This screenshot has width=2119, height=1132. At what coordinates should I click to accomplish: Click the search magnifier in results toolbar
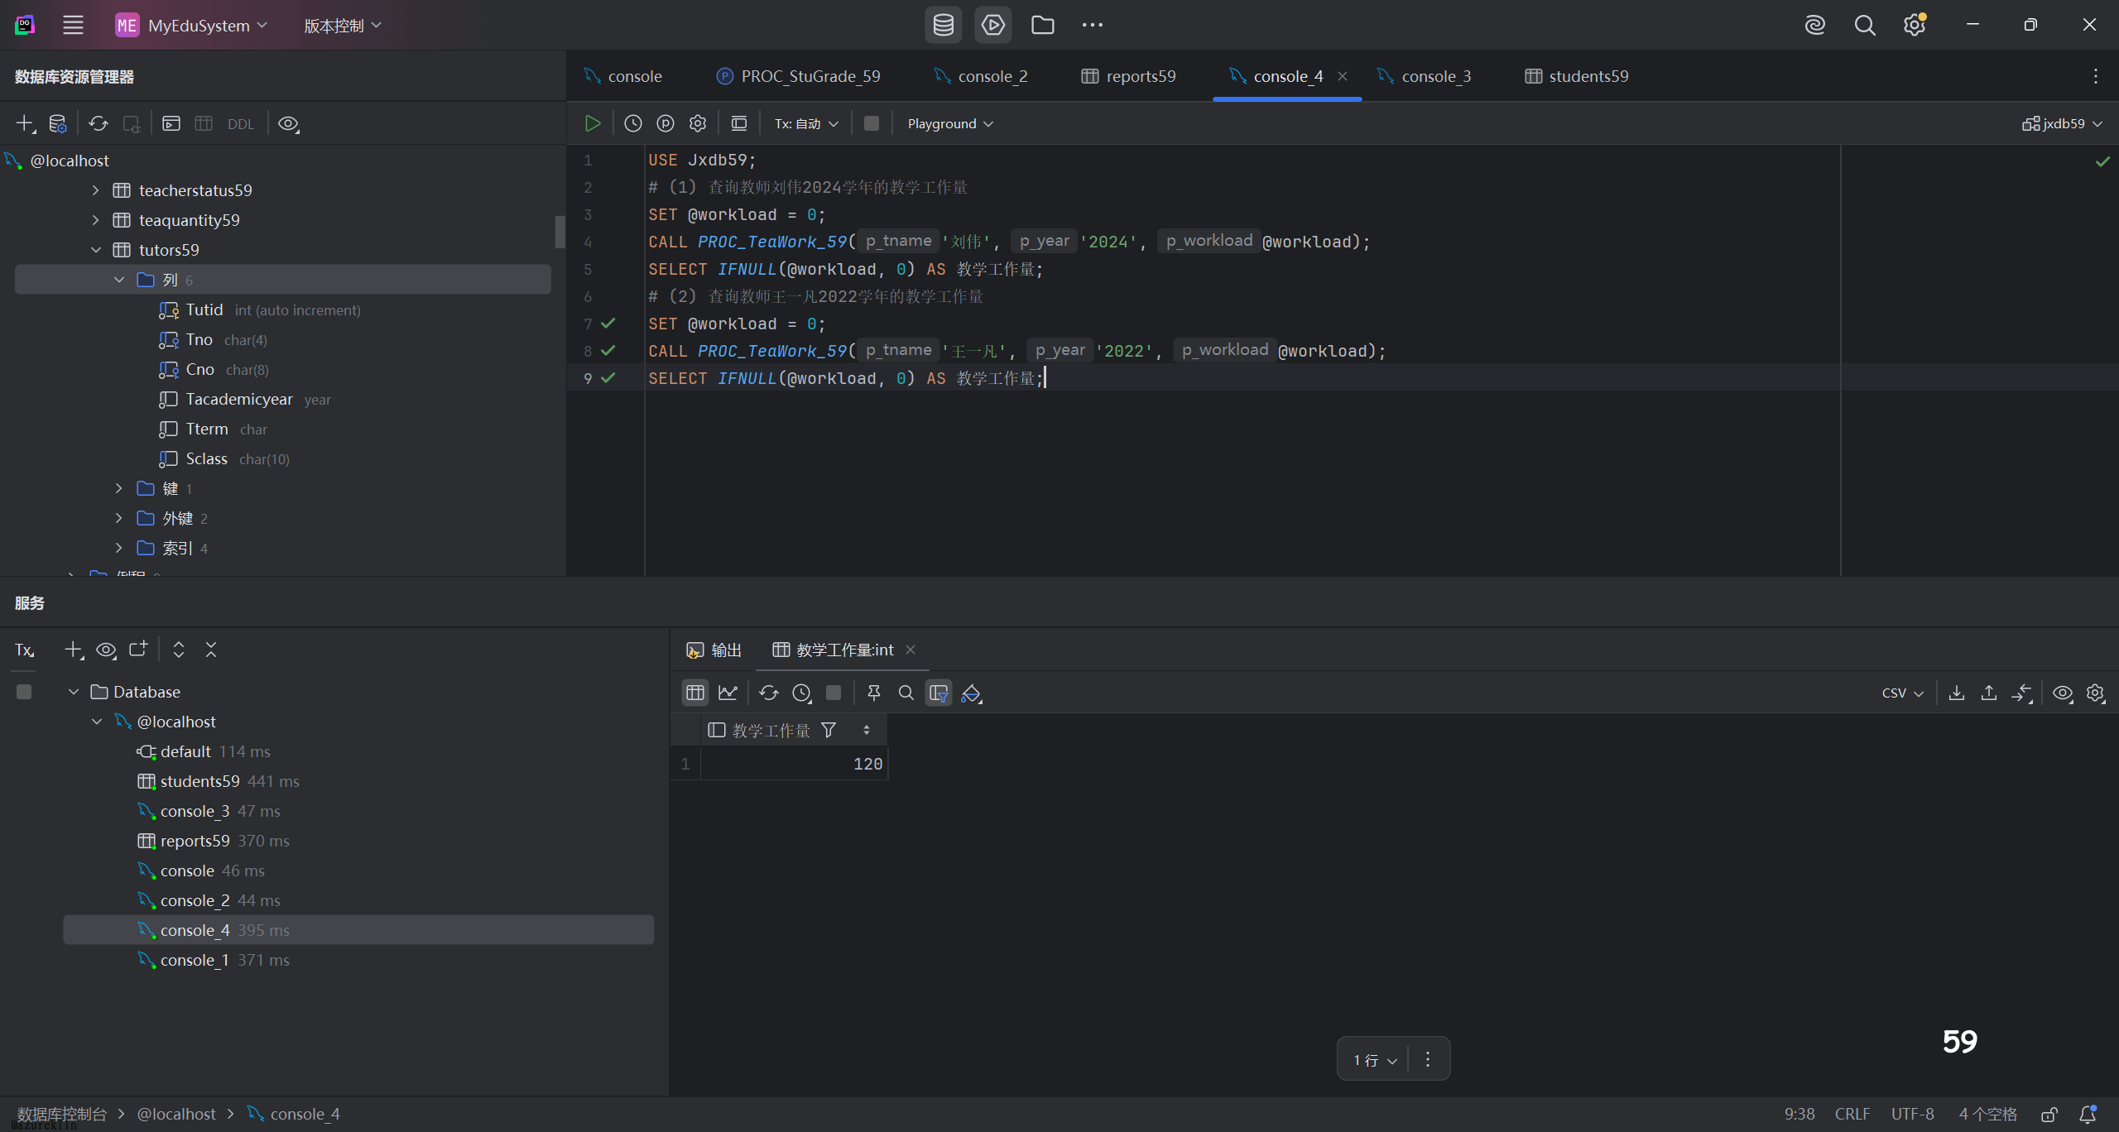[906, 693]
